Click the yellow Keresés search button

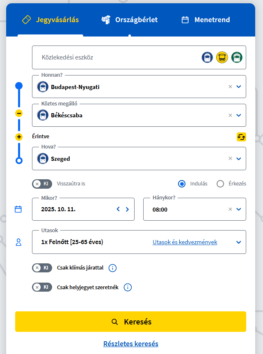pos(130,322)
